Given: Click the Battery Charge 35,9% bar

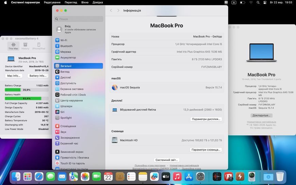Looking at the screenshot, I should click(27, 90).
